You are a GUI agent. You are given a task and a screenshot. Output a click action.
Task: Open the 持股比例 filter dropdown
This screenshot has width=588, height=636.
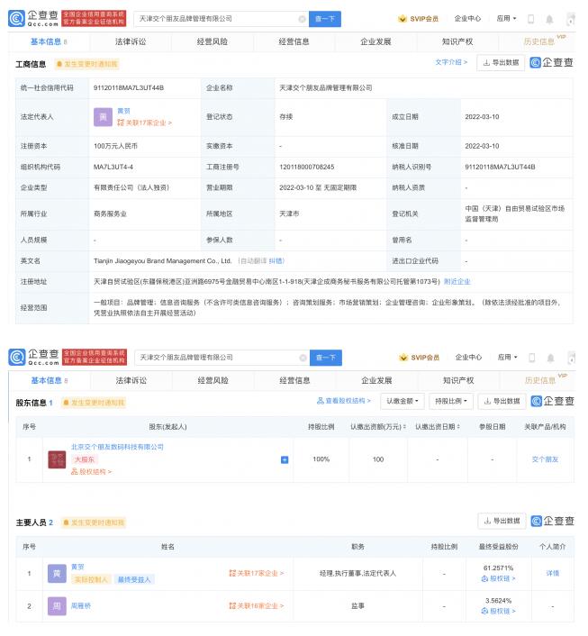(x=449, y=401)
